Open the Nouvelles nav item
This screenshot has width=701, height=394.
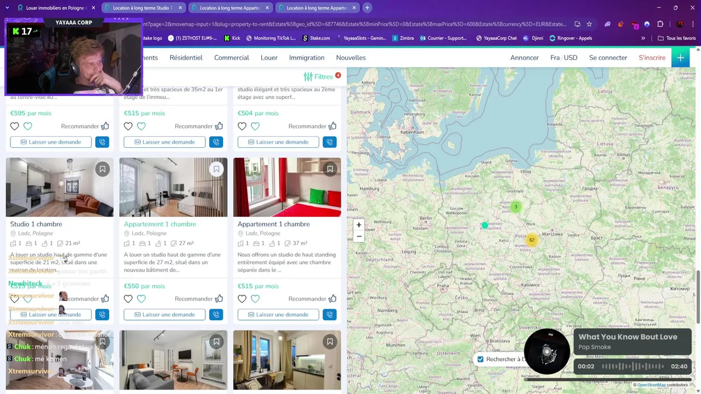click(350, 57)
